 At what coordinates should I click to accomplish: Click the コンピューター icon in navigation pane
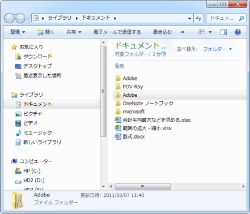click(x=14, y=161)
